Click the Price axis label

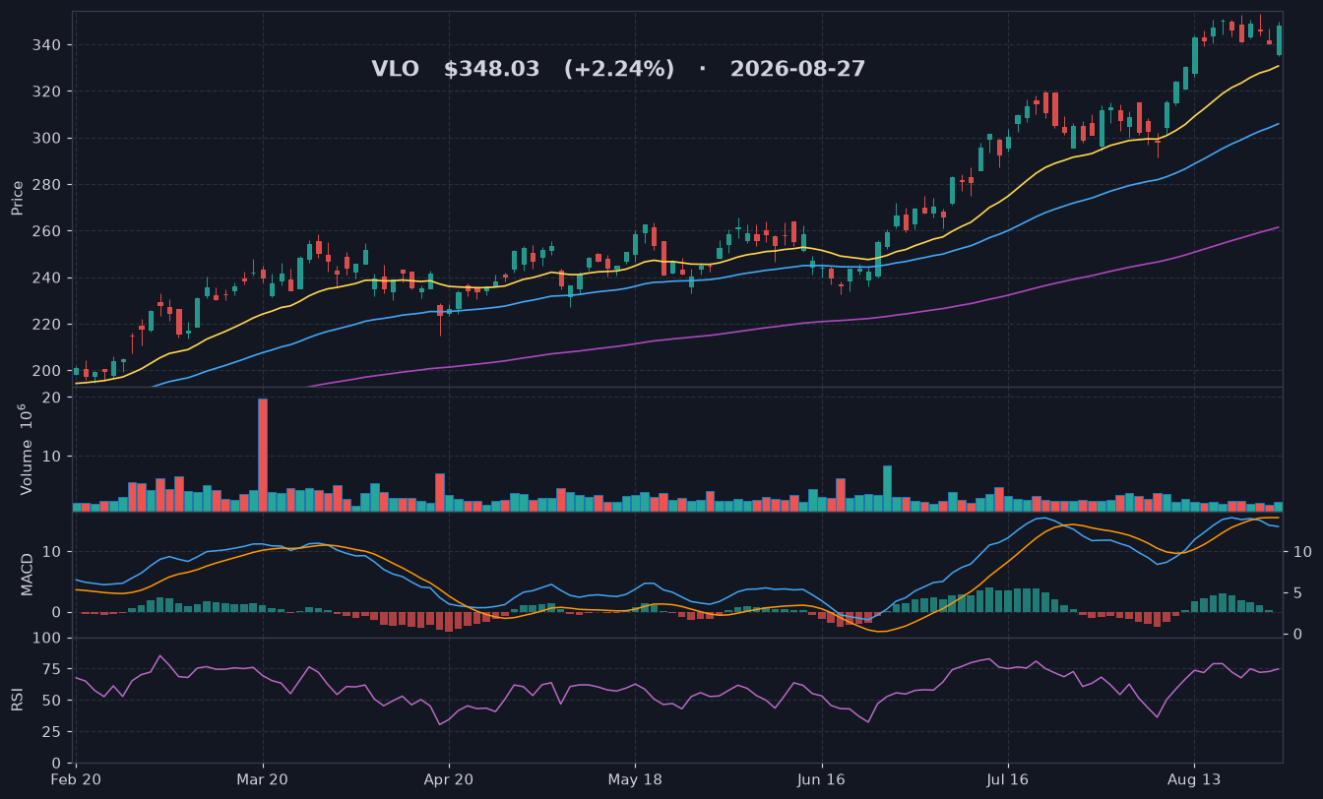[x=18, y=199]
